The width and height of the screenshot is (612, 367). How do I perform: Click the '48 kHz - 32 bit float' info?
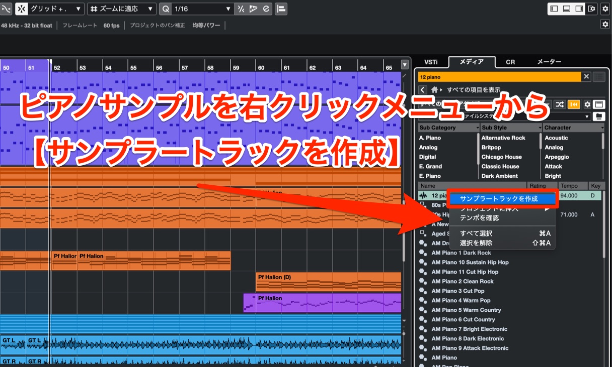tap(26, 25)
